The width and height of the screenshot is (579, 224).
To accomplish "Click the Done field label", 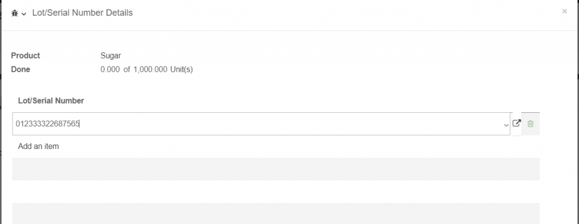I will [21, 69].
